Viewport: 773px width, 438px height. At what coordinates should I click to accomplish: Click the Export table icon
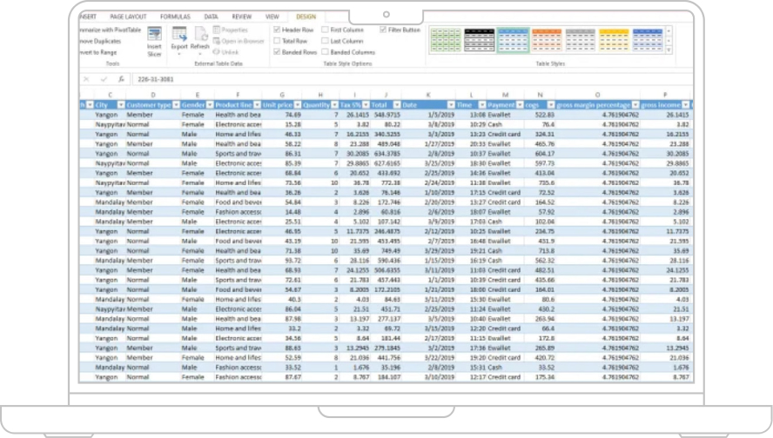coord(179,35)
